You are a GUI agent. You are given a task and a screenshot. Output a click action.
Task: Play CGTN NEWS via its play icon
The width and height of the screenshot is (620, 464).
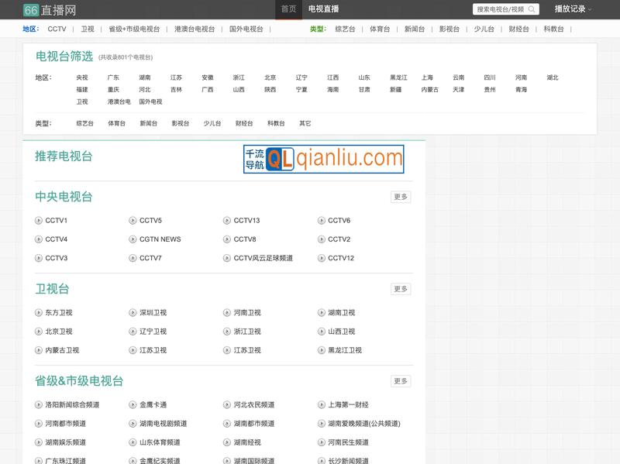pyautogui.click(x=132, y=239)
